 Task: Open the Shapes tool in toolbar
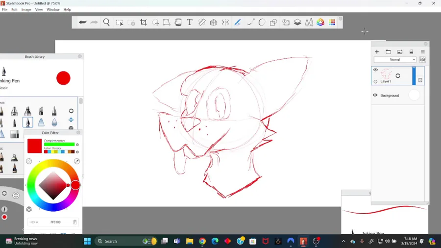[x=273, y=22]
